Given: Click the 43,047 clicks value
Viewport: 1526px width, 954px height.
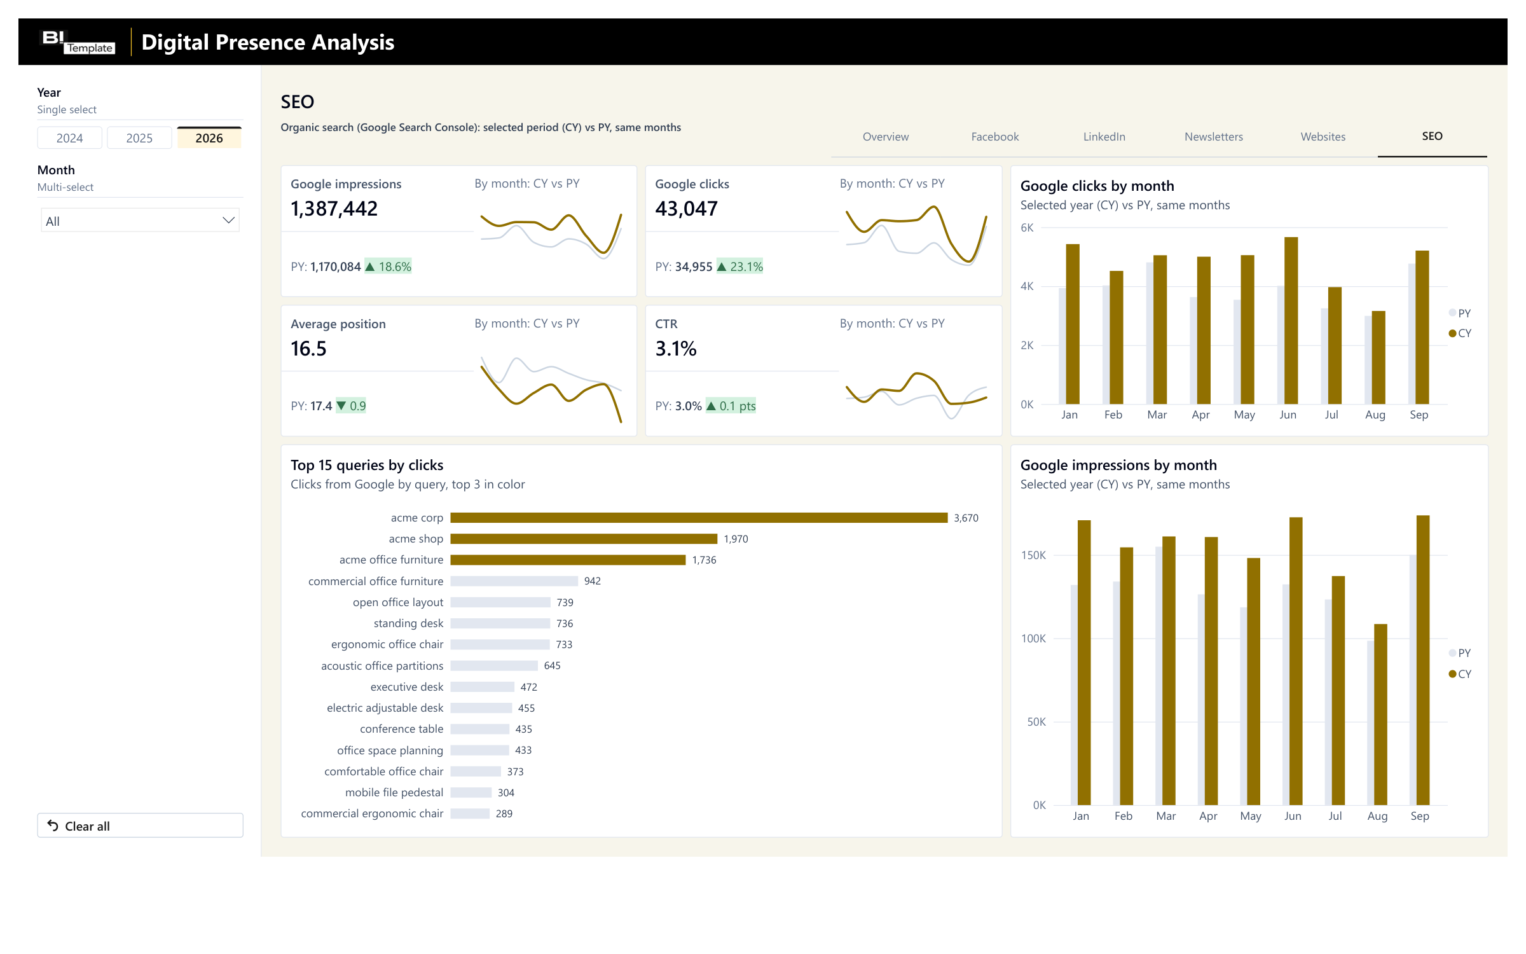Looking at the screenshot, I should [x=686, y=209].
